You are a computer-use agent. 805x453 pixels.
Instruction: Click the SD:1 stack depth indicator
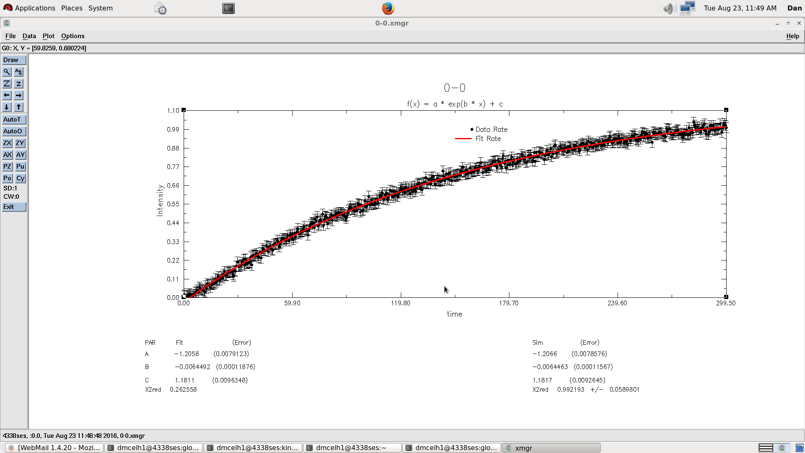tap(10, 188)
